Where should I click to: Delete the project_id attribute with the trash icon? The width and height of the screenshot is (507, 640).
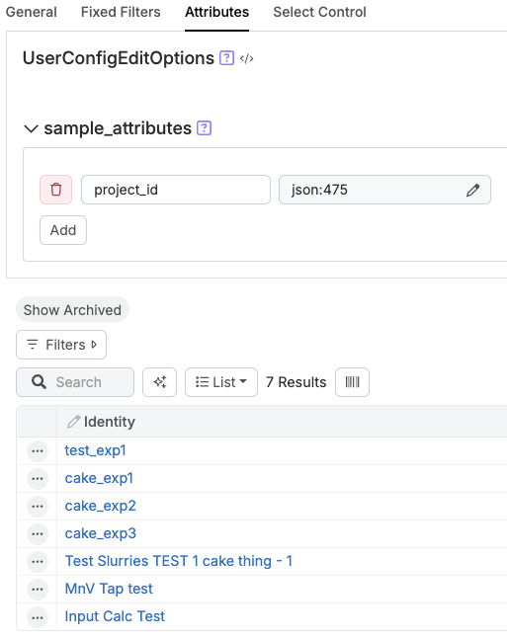tap(56, 190)
